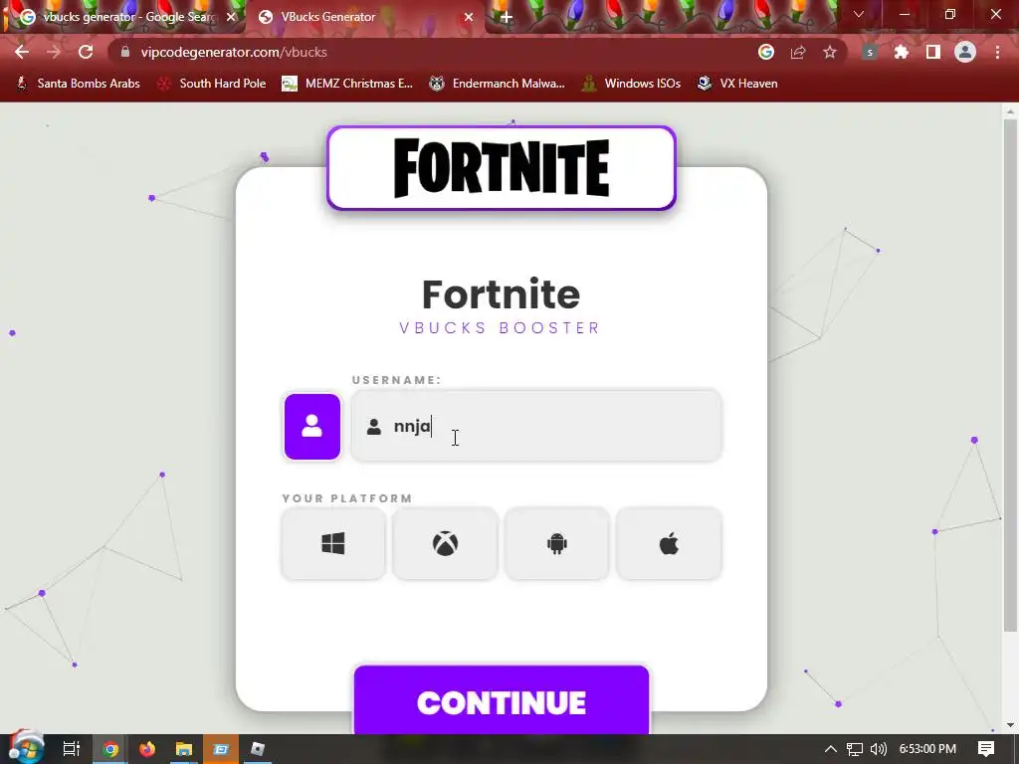Click Chrome icon in the taskbar
Screen dimensions: 1019x764
[x=110, y=749]
